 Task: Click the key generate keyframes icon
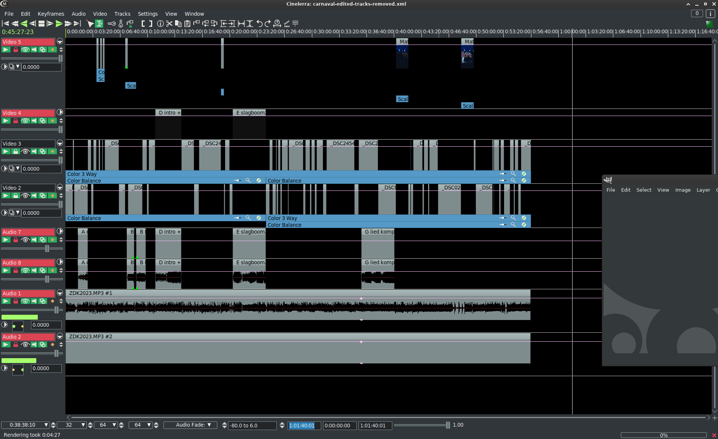pyautogui.click(x=111, y=24)
